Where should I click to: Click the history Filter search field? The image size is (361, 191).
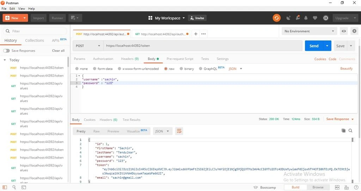(x=35, y=31)
